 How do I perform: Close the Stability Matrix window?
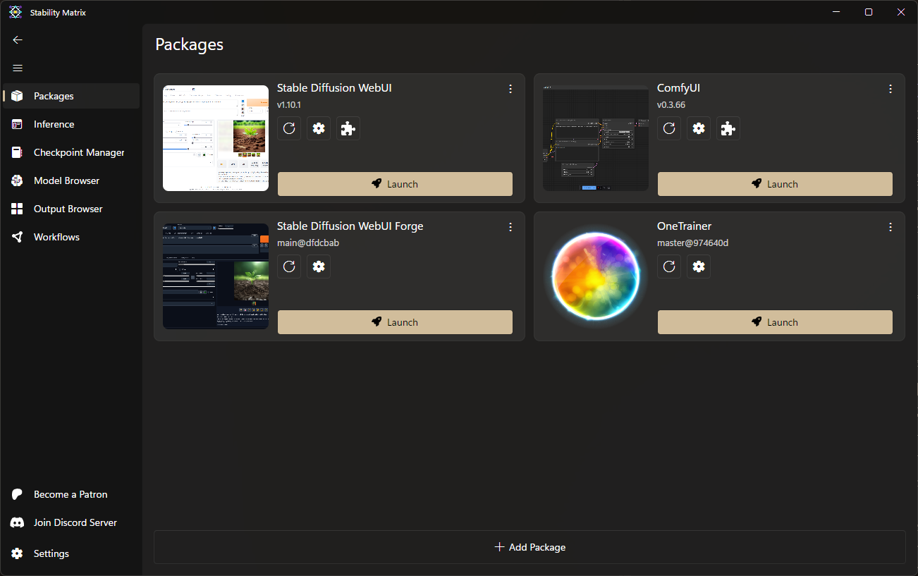pyautogui.click(x=901, y=12)
